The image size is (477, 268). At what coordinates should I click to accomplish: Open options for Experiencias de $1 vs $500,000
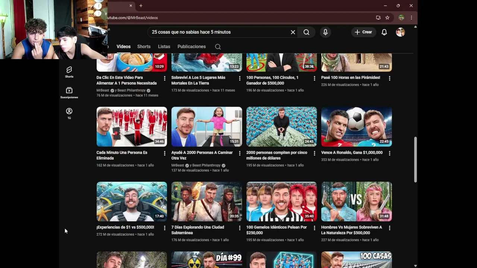click(165, 228)
